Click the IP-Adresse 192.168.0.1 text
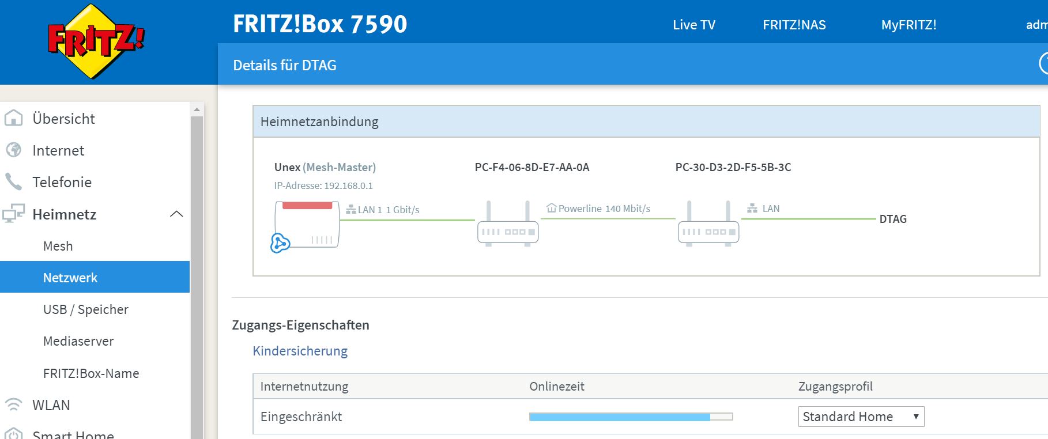This screenshot has width=1048, height=439. pos(323,186)
